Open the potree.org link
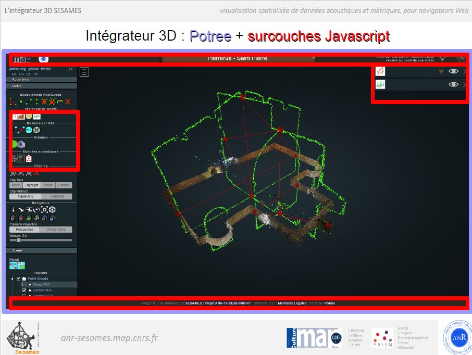The width and height of the screenshot is (472, 355). [17, 69]
